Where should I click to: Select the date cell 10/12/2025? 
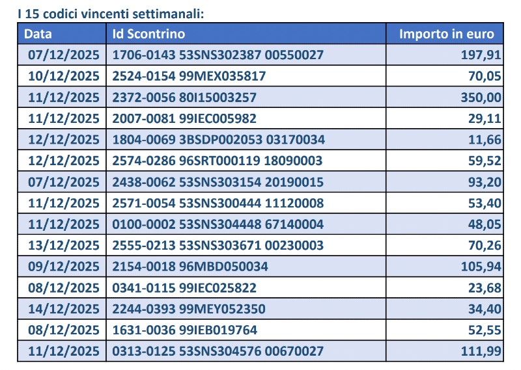[x=64, y=76]
